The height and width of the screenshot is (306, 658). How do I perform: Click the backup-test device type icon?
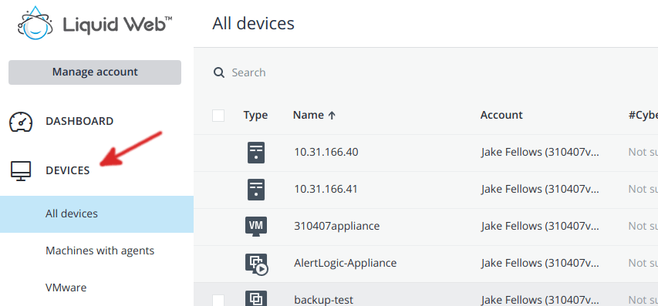(x=256, y=298)
